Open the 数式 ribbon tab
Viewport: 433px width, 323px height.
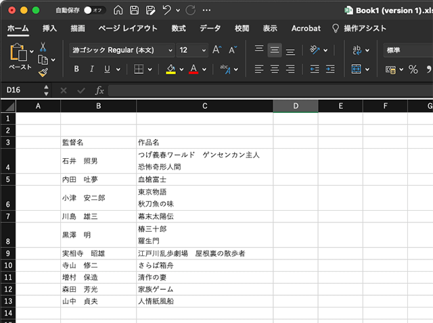(179, 28)
